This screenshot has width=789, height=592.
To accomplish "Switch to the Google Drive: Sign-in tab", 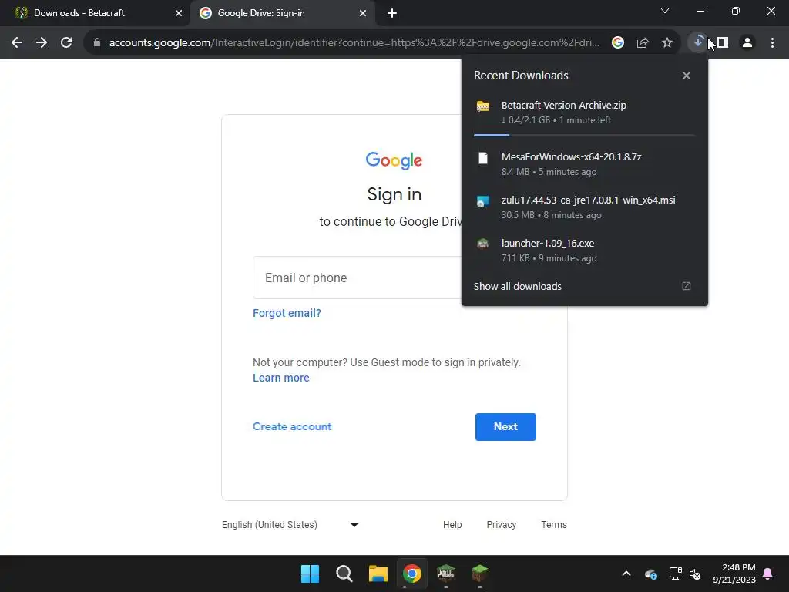I will [282, 13].
